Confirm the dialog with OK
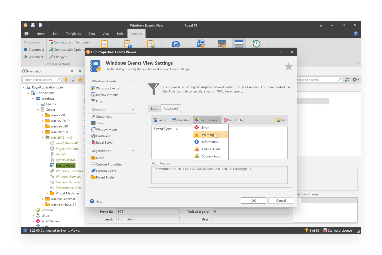 click(253, 200)
